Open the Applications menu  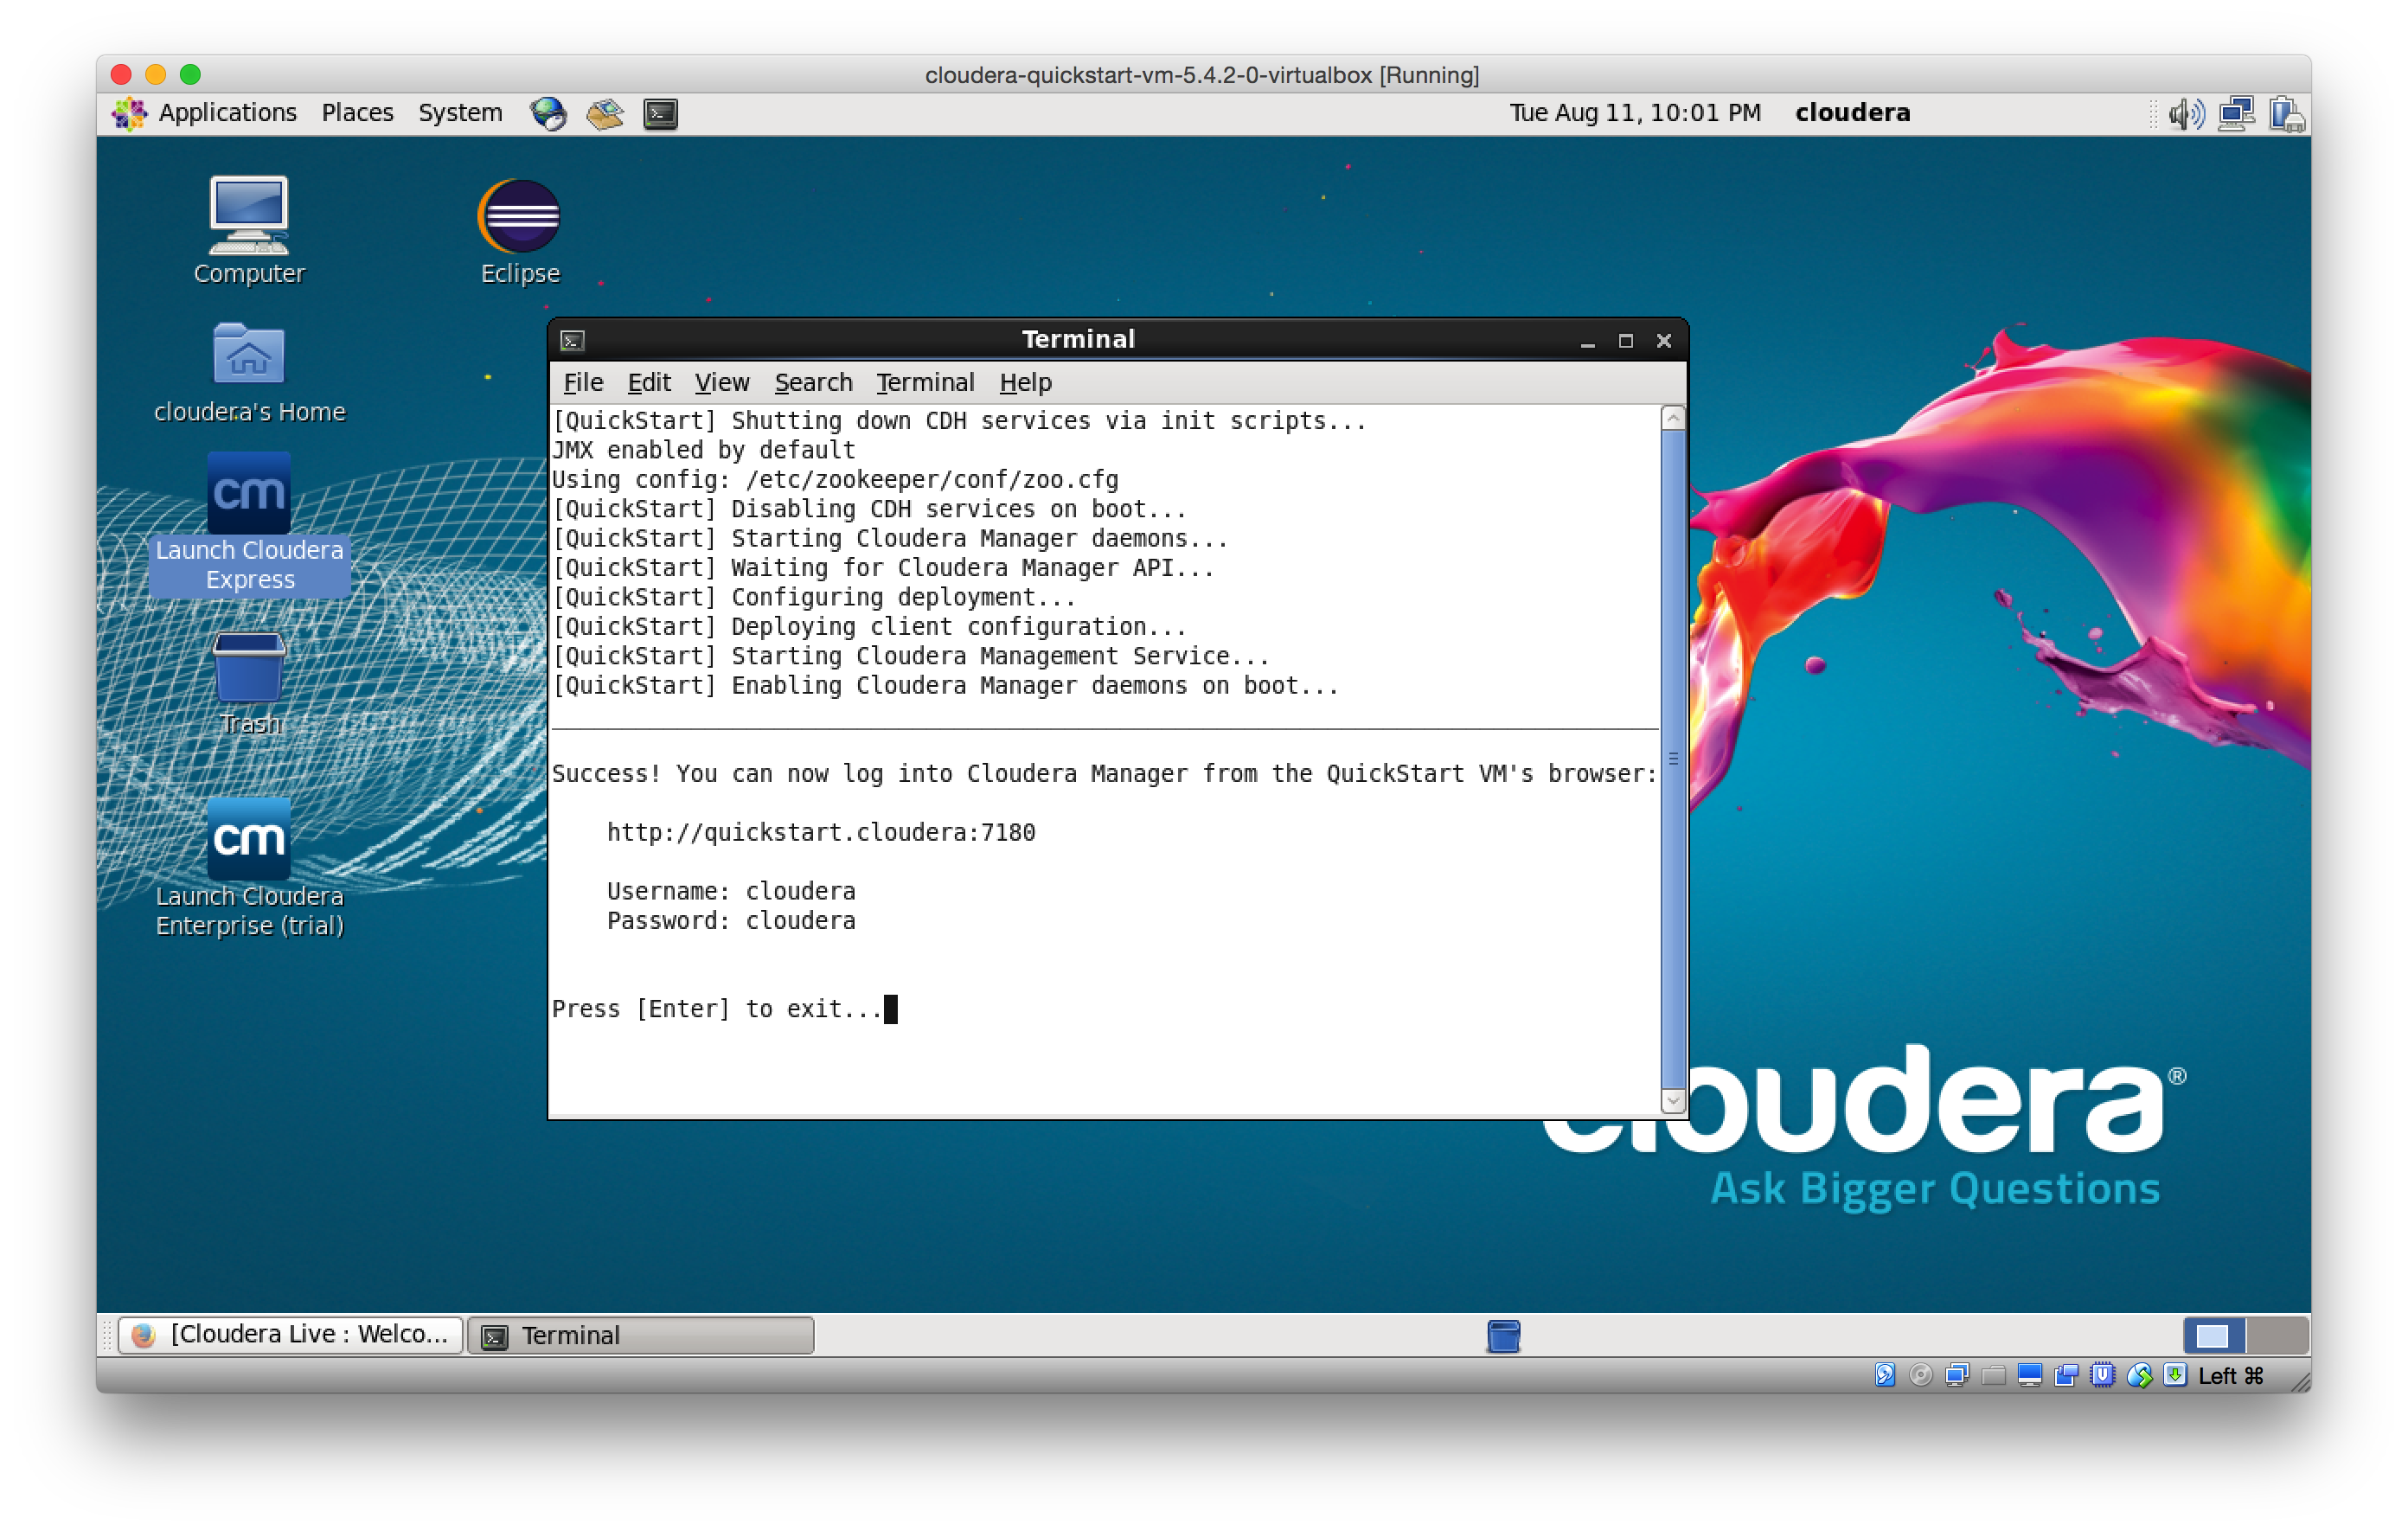pyautogui.click(x=205, y=113)
